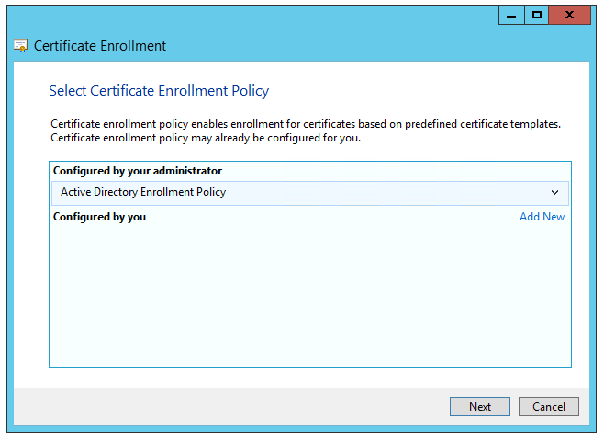Click the 'may already be configured' description line

206,138
